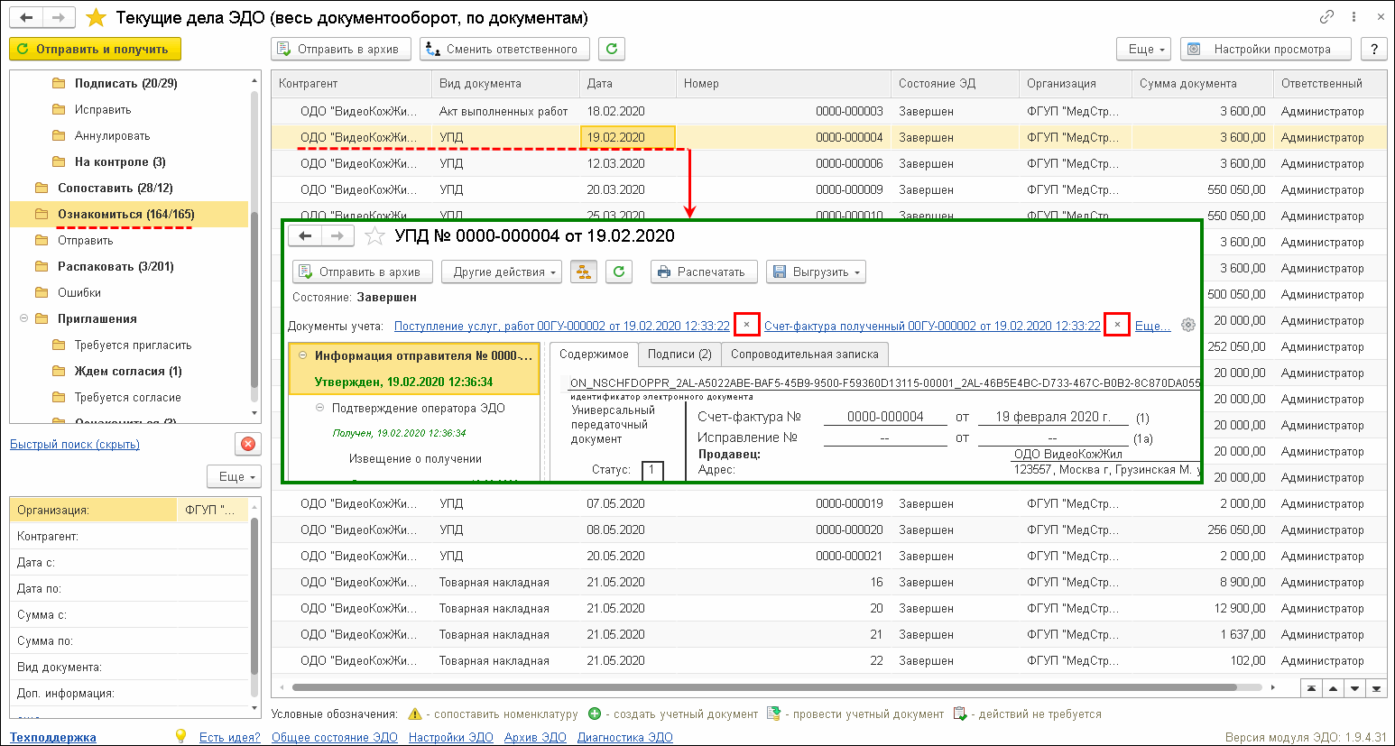Click Отправить и получить button

tap(95, 49)
